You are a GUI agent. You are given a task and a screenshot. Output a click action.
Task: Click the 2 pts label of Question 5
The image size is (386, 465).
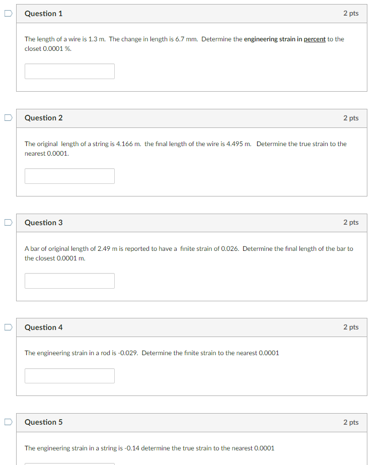(x=351, y=422)
